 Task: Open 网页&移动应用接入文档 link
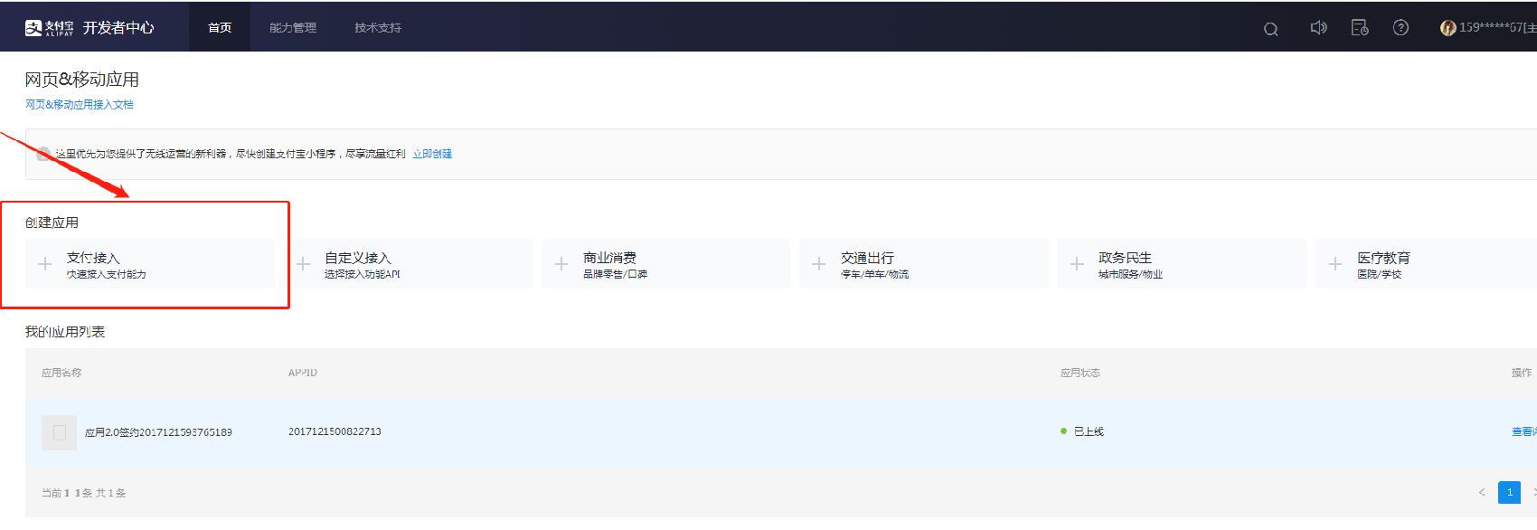pyautogui.click(x=80, y=105)
